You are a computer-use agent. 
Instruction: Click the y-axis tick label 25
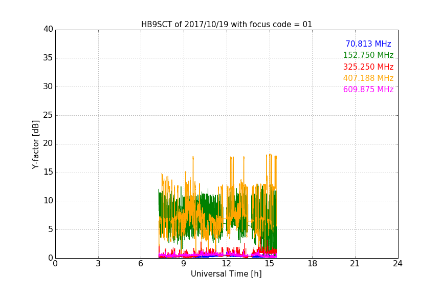point(48,115)
